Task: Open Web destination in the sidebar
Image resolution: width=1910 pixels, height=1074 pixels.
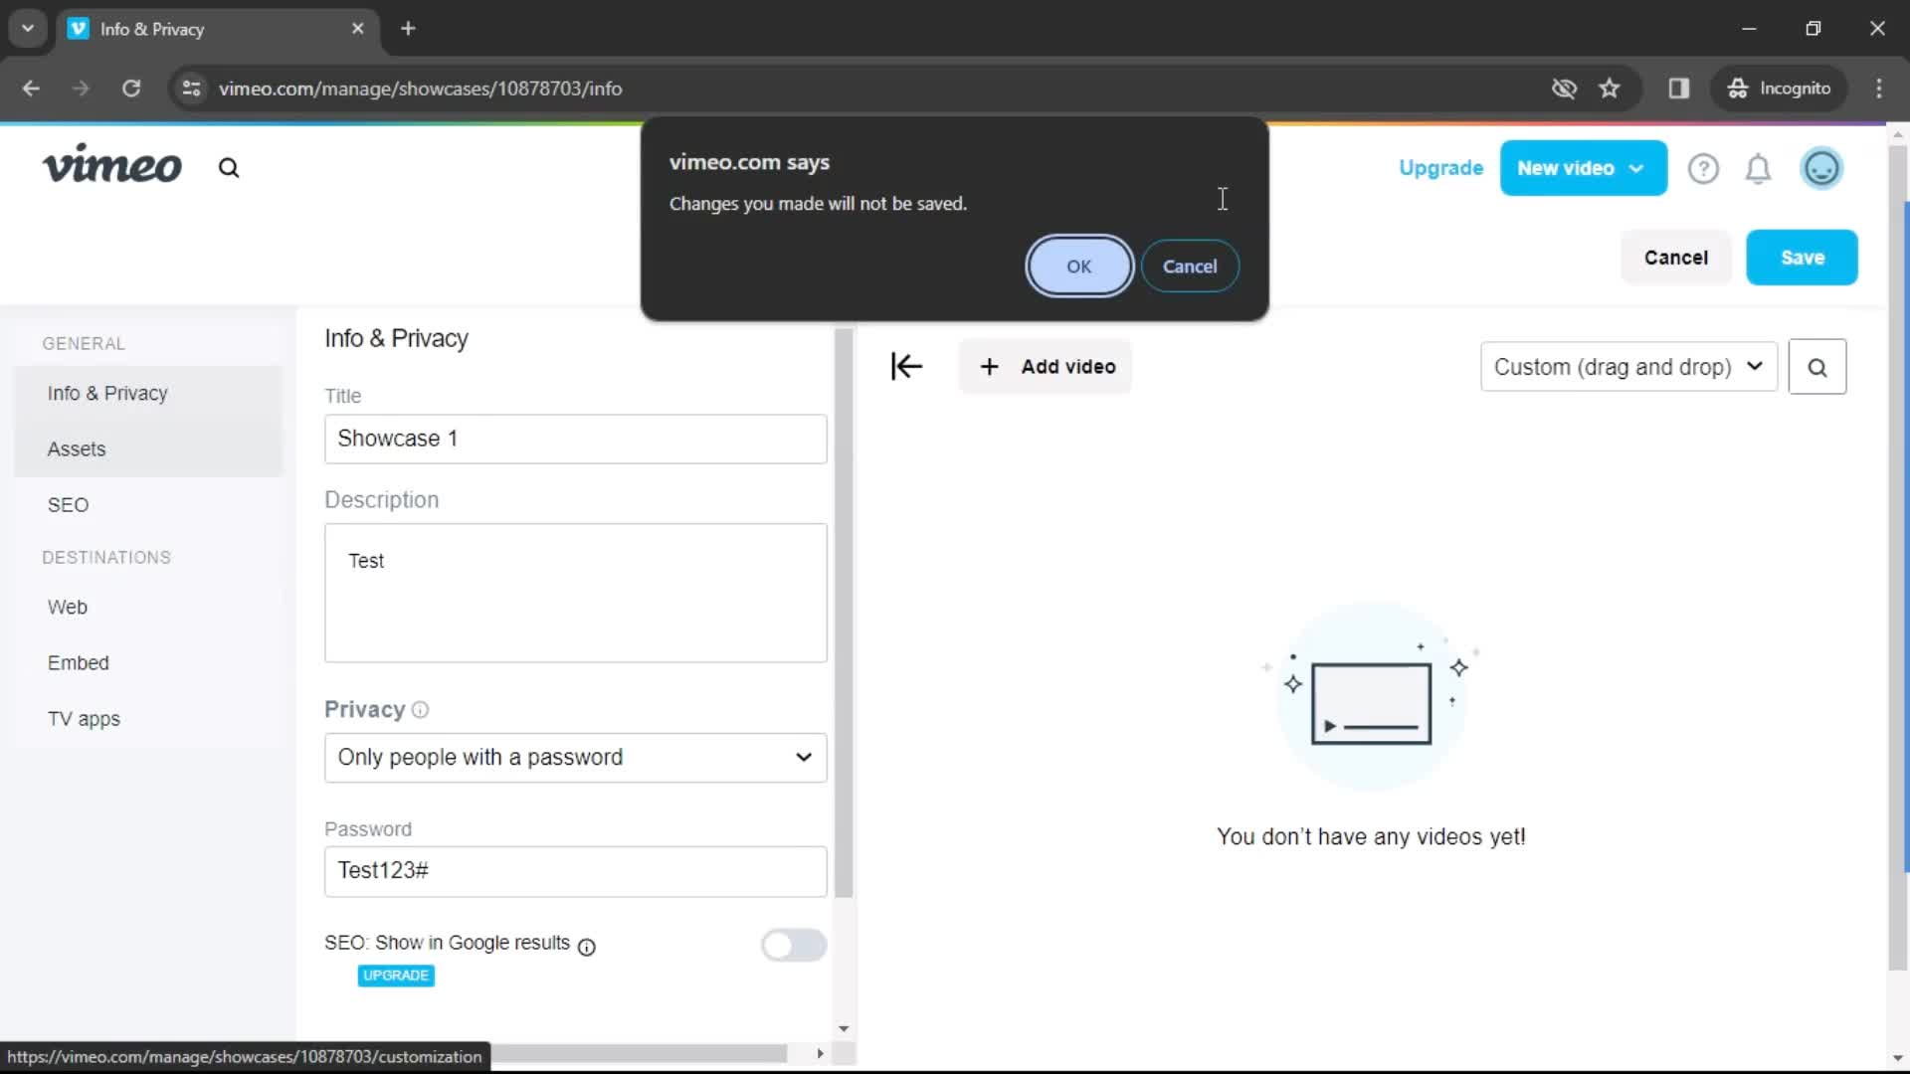Action: pos(148,608)
